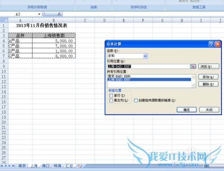Check 创建指向源数据的链接 option

click(136, 100)
